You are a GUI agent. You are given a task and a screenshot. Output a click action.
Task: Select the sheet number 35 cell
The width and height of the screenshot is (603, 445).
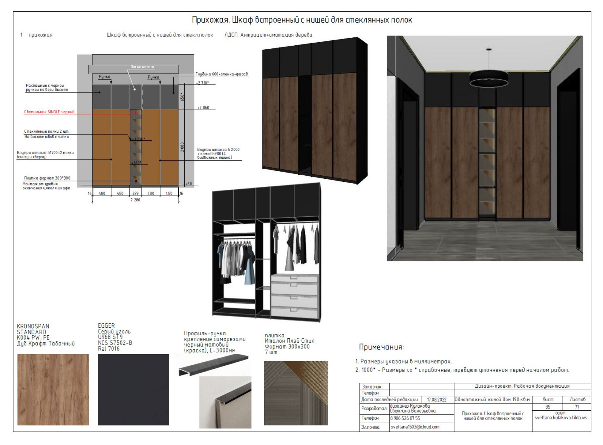pos(547,407)
